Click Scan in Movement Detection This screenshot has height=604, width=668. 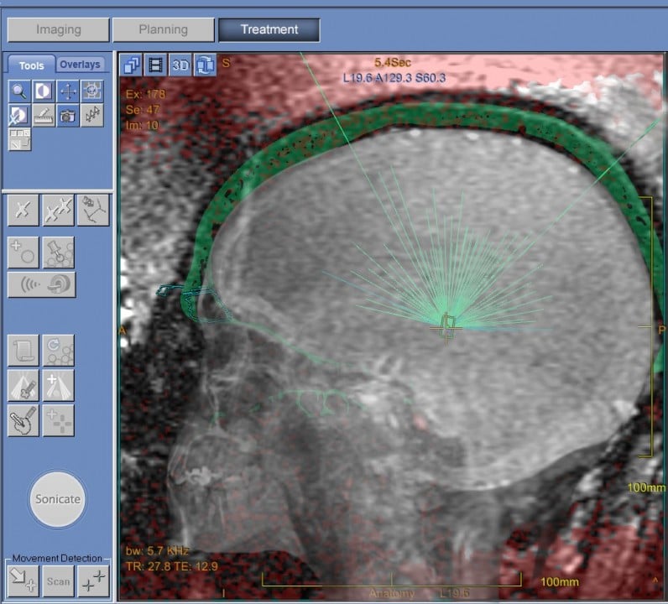coord(59,581)
